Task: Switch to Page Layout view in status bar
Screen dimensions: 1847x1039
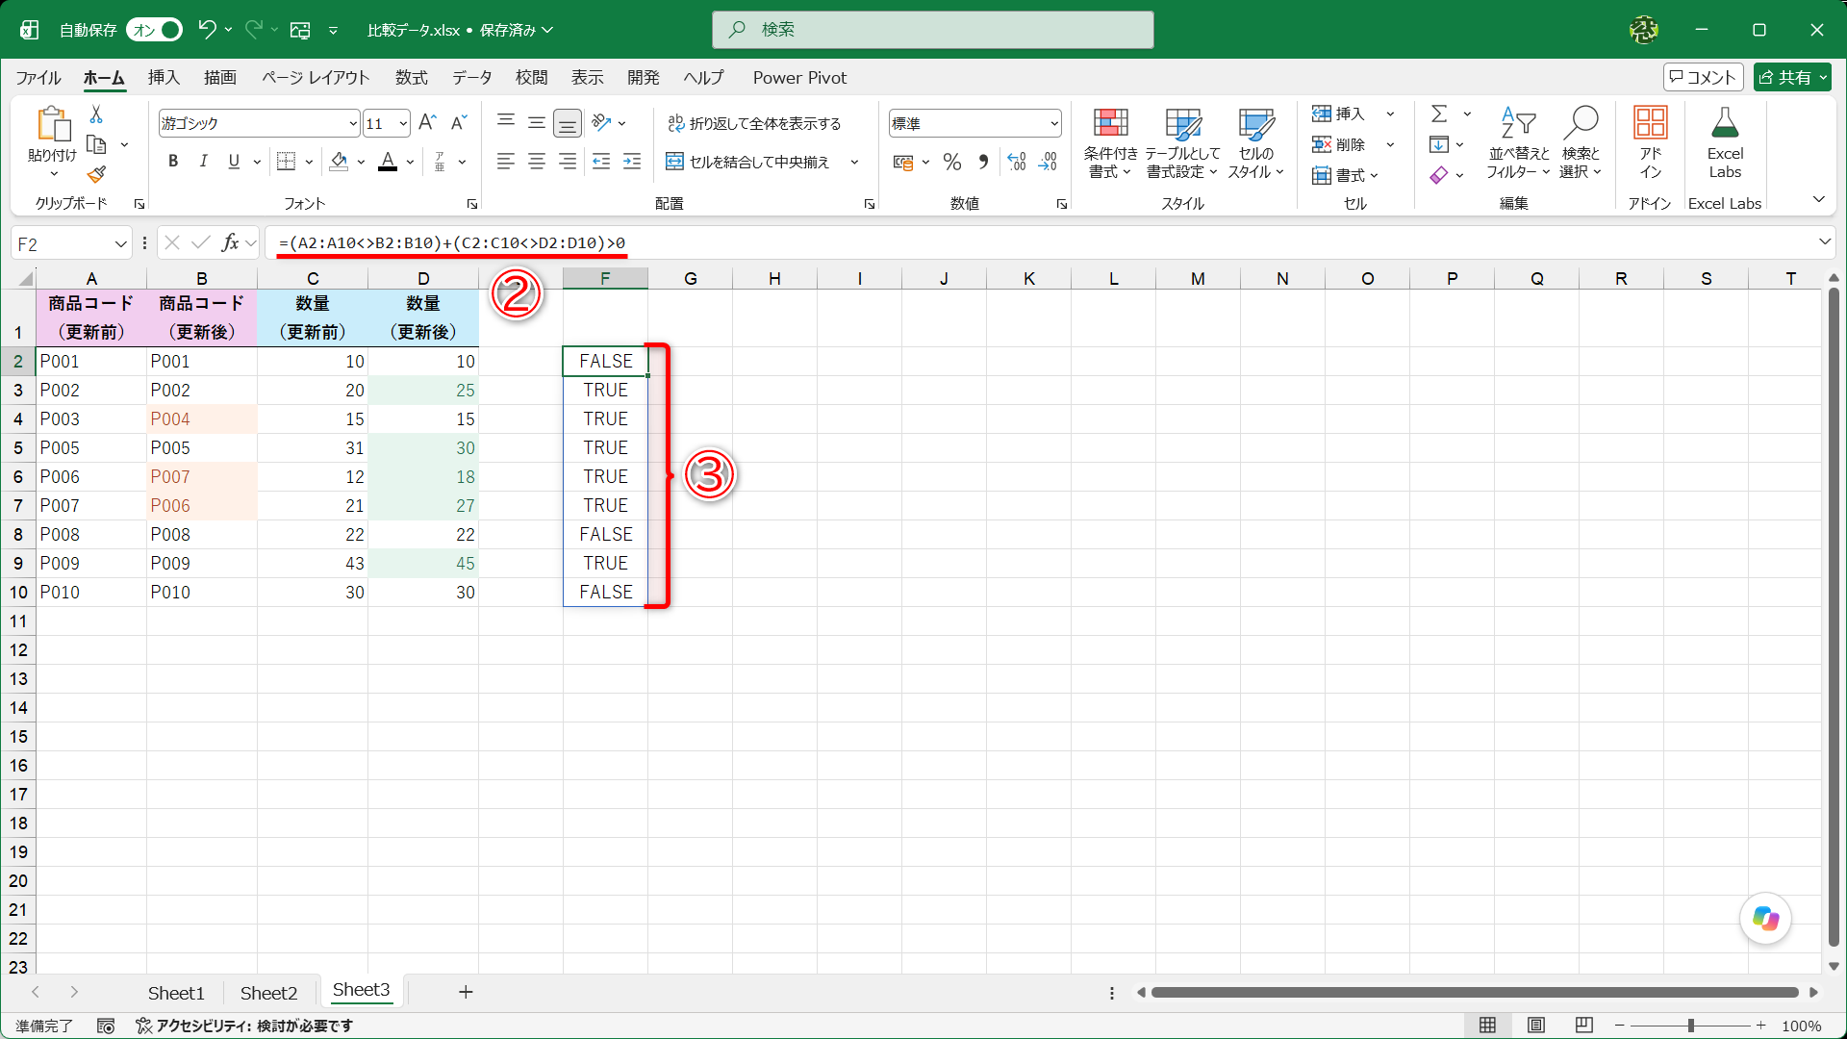Action: click(x=1536, y=1026)
